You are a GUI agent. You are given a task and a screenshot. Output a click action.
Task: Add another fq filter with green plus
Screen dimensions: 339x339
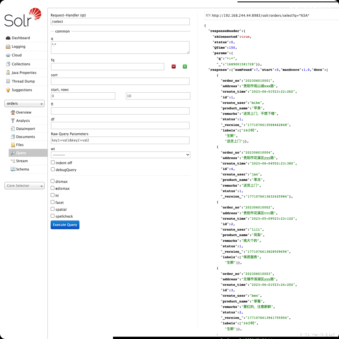(185, 67)
